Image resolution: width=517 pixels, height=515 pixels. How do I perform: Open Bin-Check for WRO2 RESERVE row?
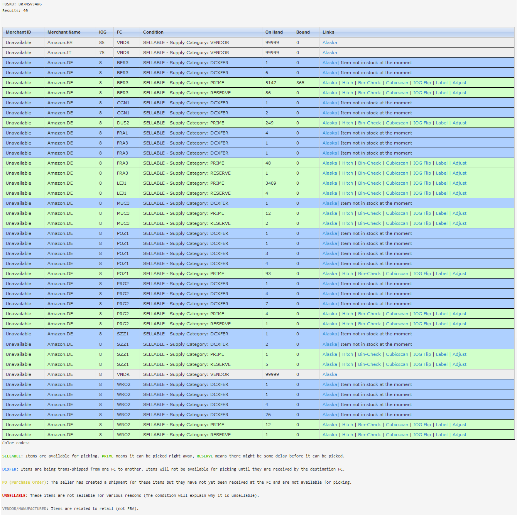(369, 435)
